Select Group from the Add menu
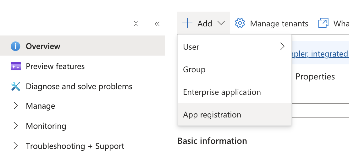 pyautogui.click(x=194, y=69)
